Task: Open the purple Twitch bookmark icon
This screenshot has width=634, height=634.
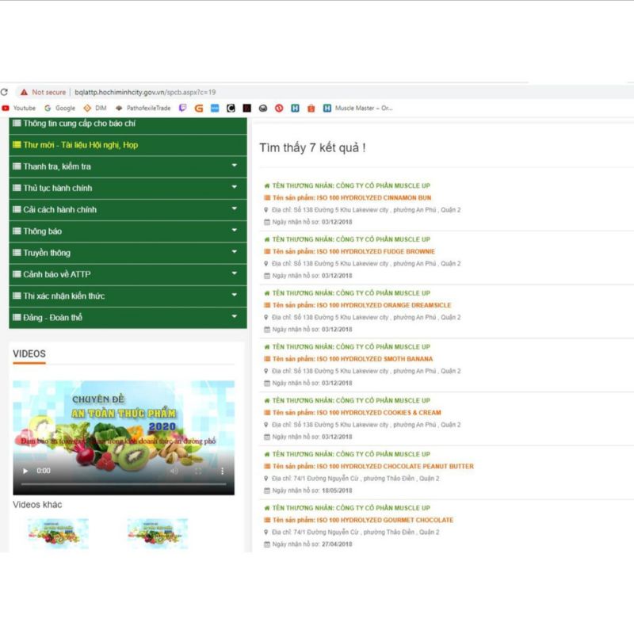Action: [183, 109]
